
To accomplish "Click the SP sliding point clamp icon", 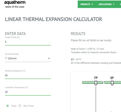I will 112,83.
